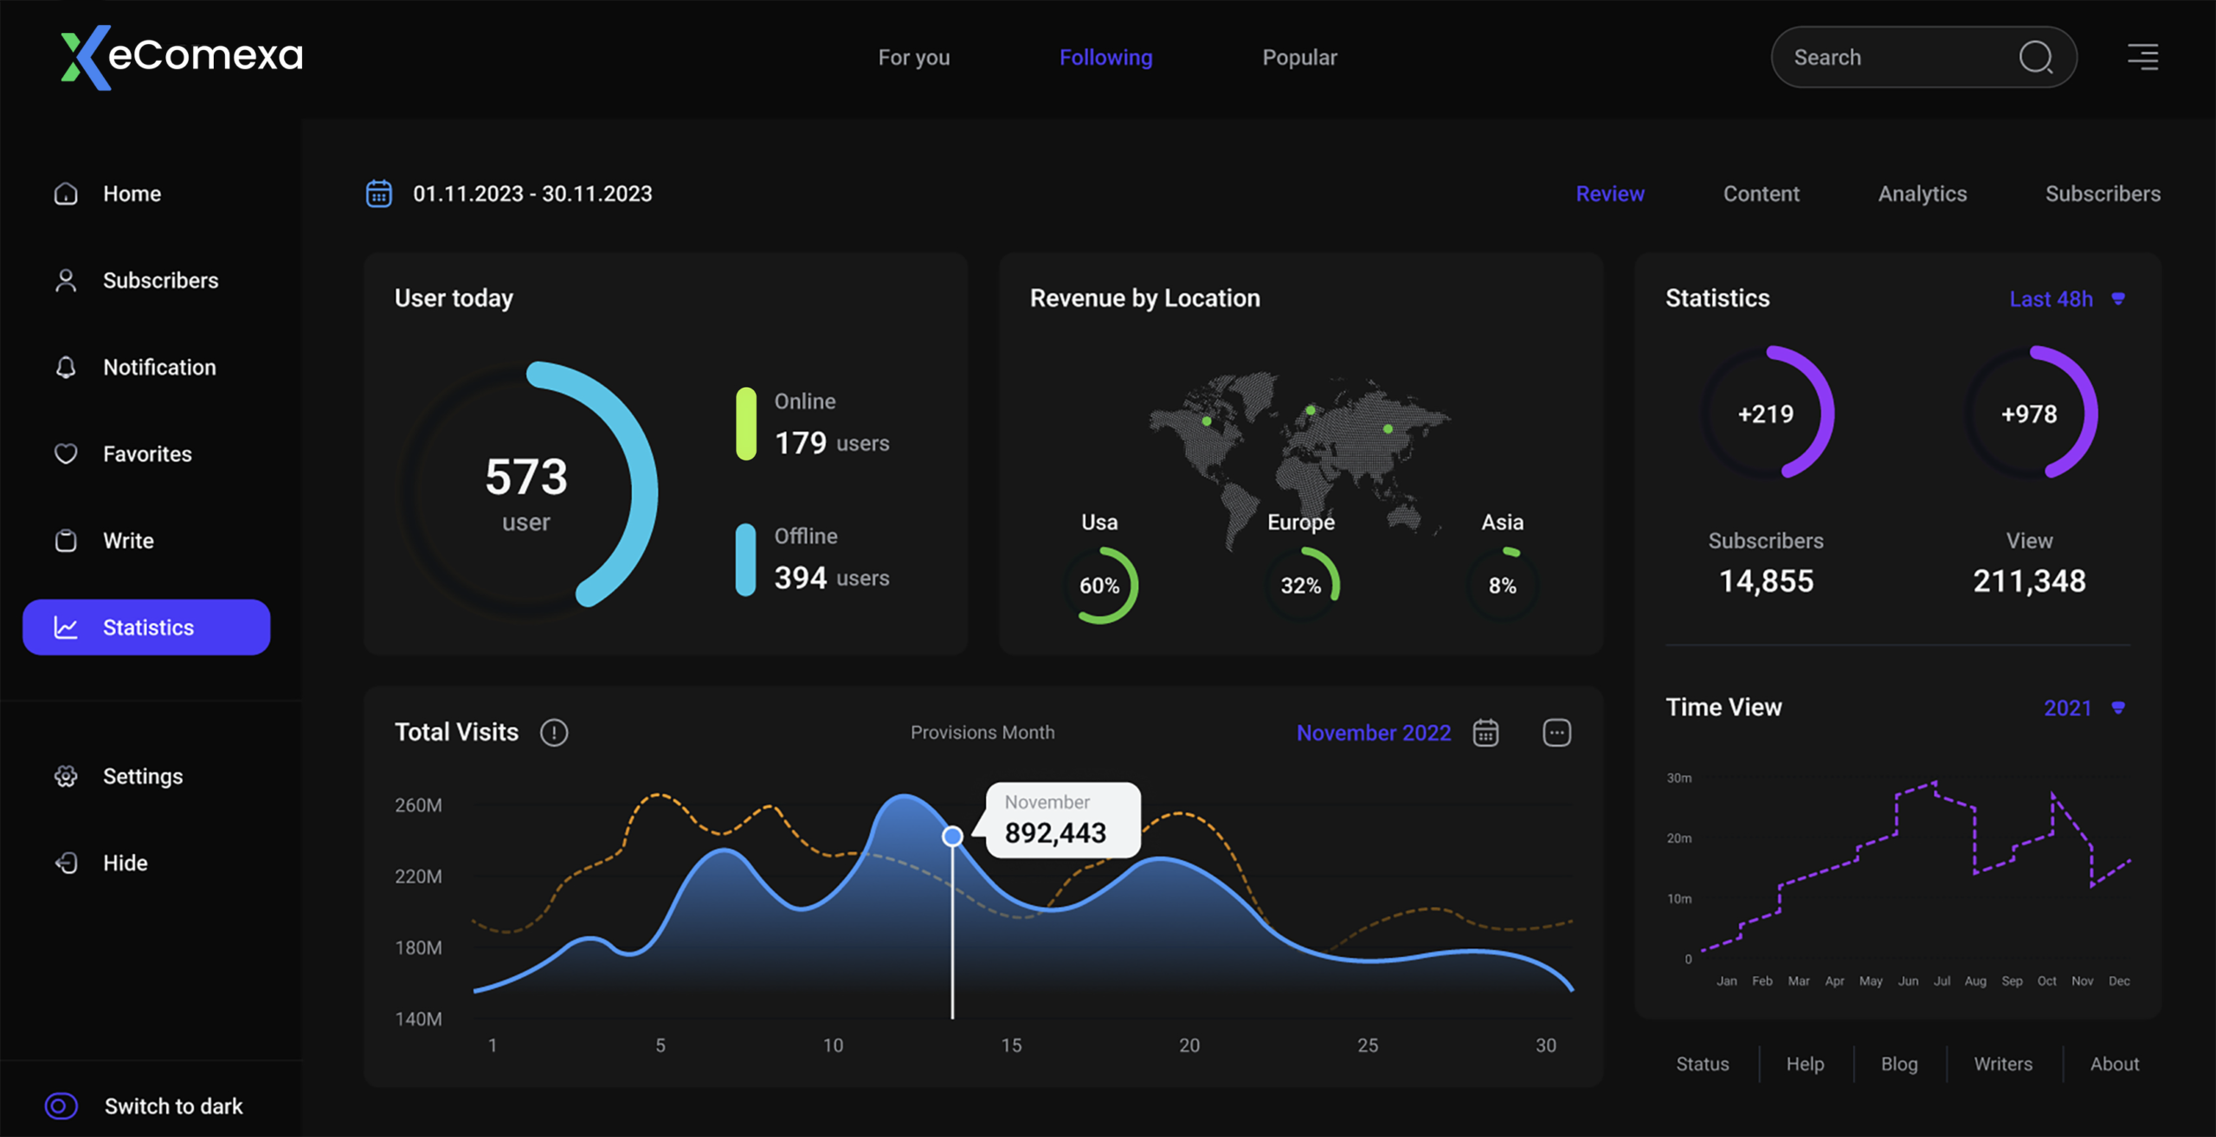Click the calendar icon beside date range
This screenshot has height=1137, width=2216.
pos(379,193)
